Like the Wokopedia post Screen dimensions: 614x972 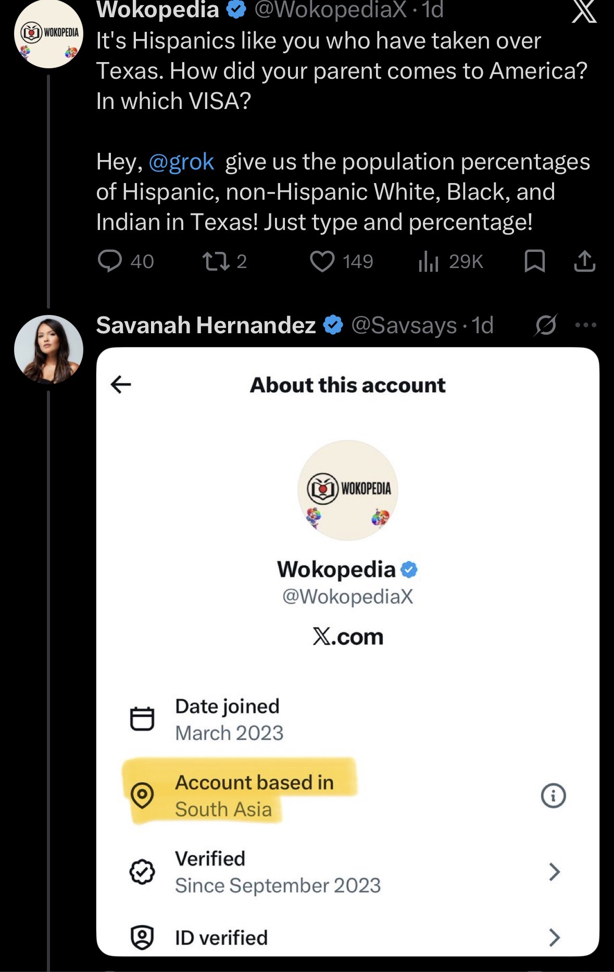[x=342, y=261]
